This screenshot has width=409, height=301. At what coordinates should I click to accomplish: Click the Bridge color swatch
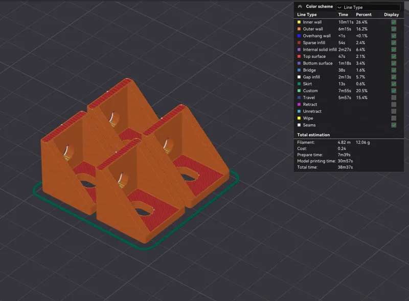click(x=299, y=70)
